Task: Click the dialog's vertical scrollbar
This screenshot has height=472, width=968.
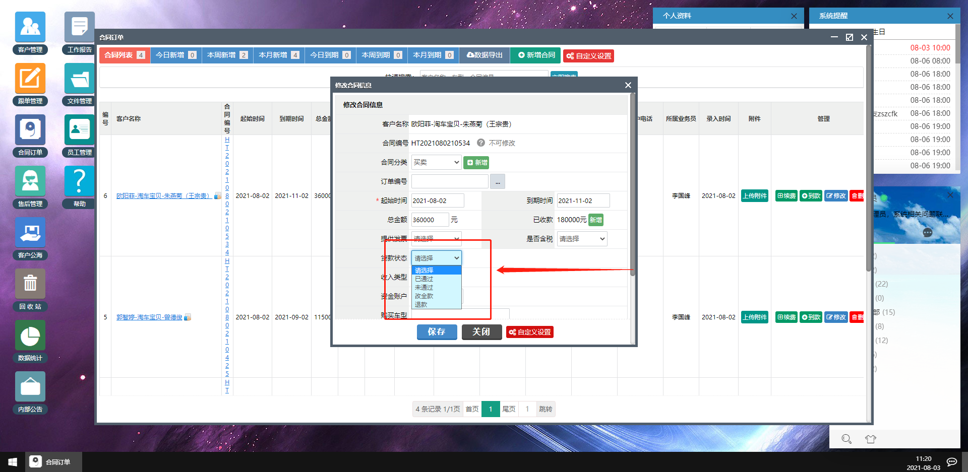Action: [x=632, y=186]
